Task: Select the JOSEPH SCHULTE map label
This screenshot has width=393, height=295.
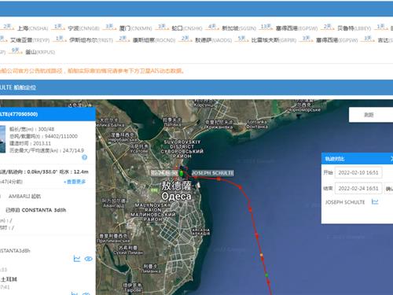Action: coord(212,173)
